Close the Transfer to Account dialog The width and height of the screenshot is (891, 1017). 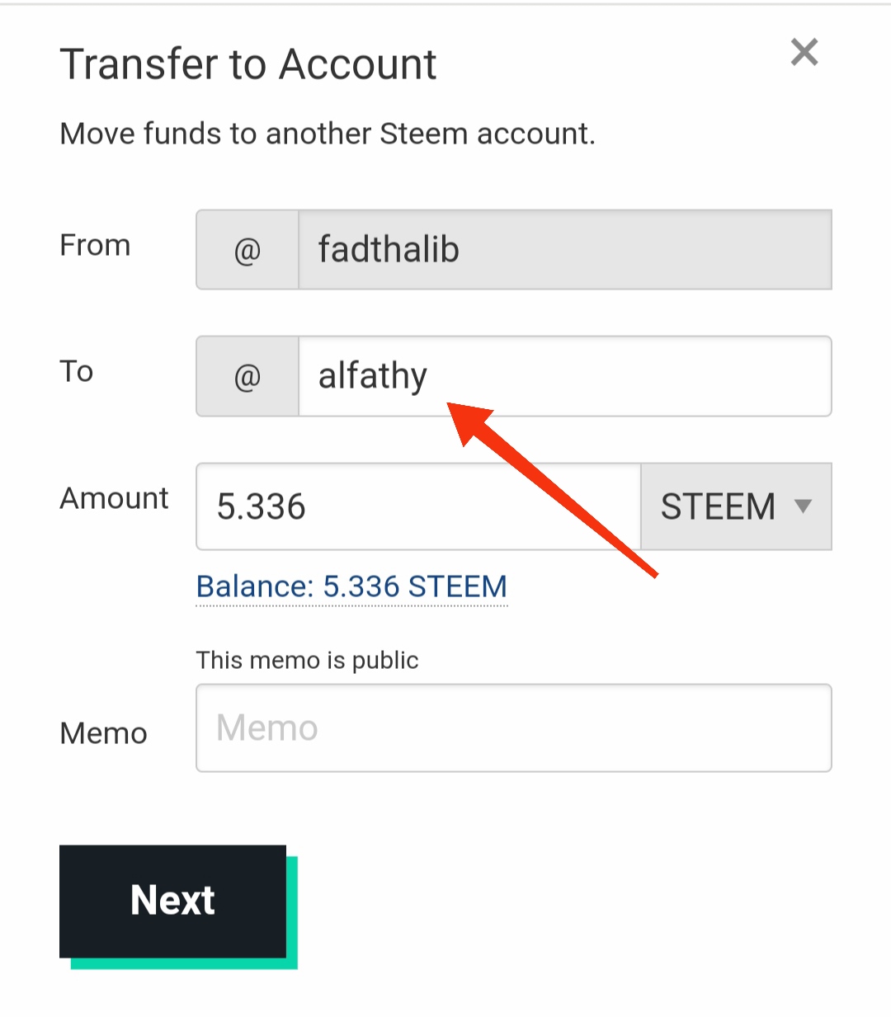(804, 53)
